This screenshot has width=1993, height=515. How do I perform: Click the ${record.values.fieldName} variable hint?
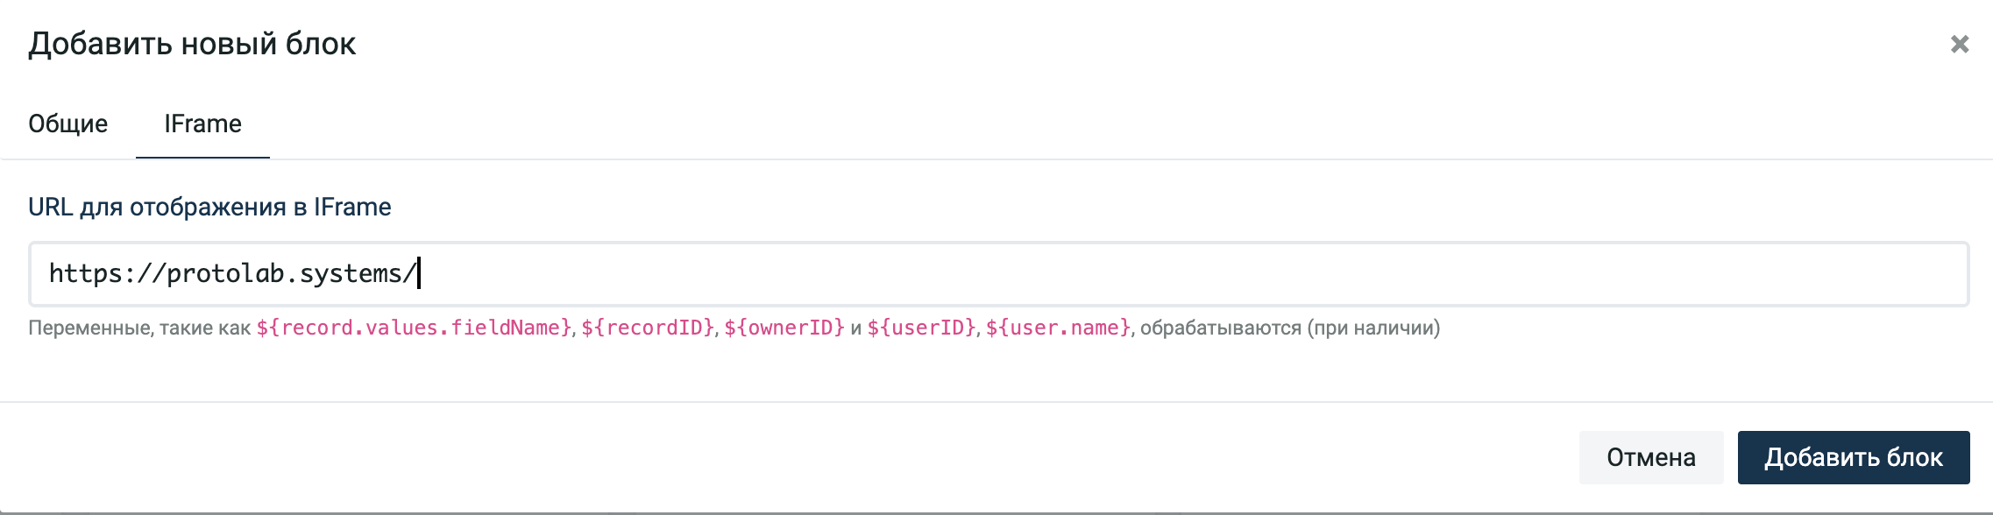point(414,328)
